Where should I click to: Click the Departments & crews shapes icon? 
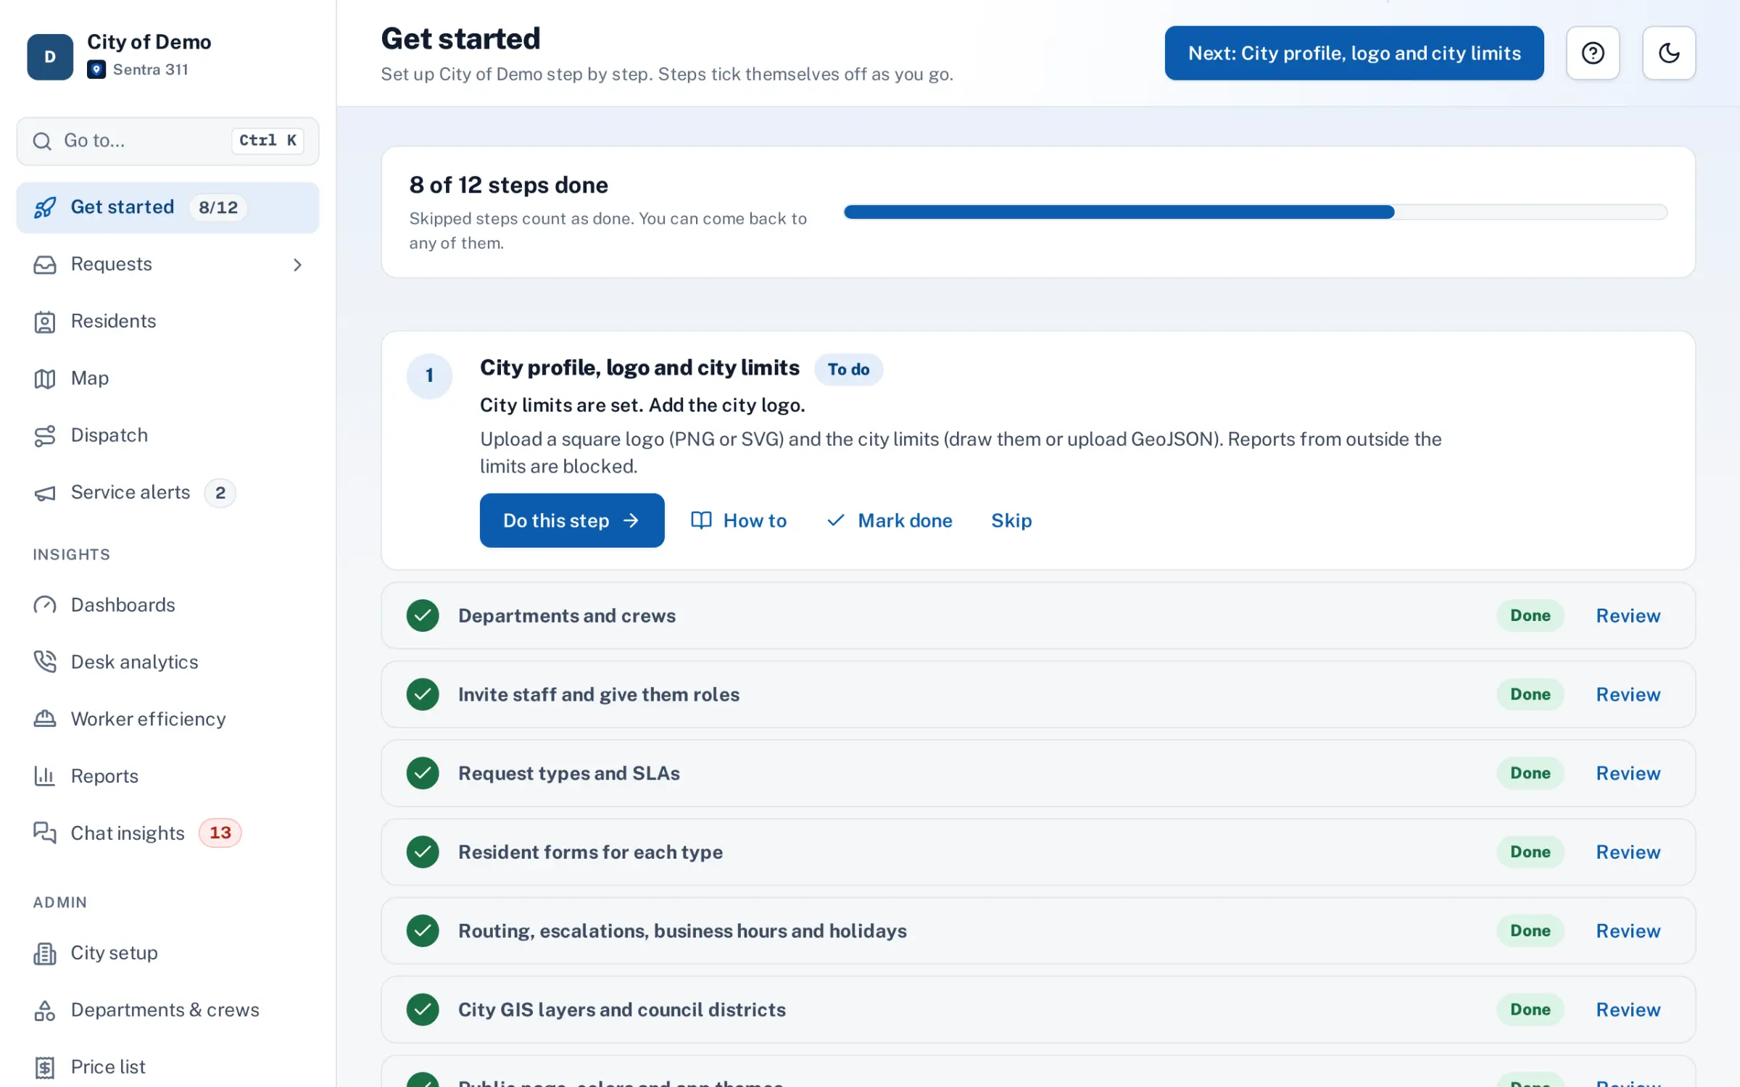(x=45, y=1010)
